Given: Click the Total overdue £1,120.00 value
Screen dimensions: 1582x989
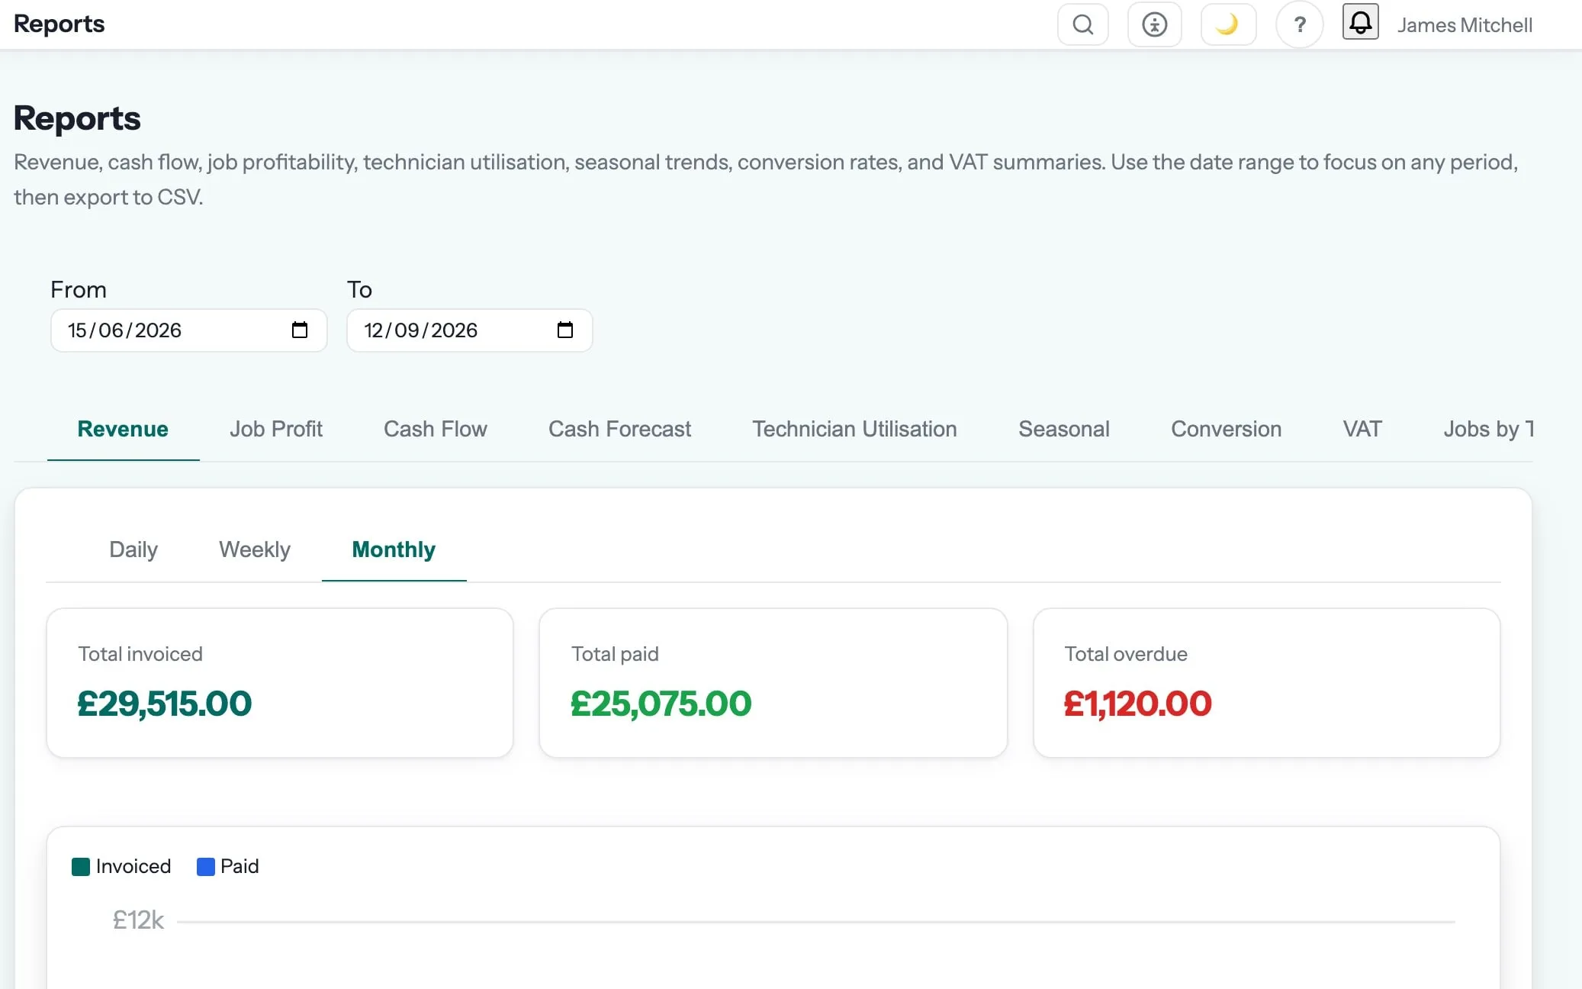Looking at the screenshot, I should click(1138, 704).
